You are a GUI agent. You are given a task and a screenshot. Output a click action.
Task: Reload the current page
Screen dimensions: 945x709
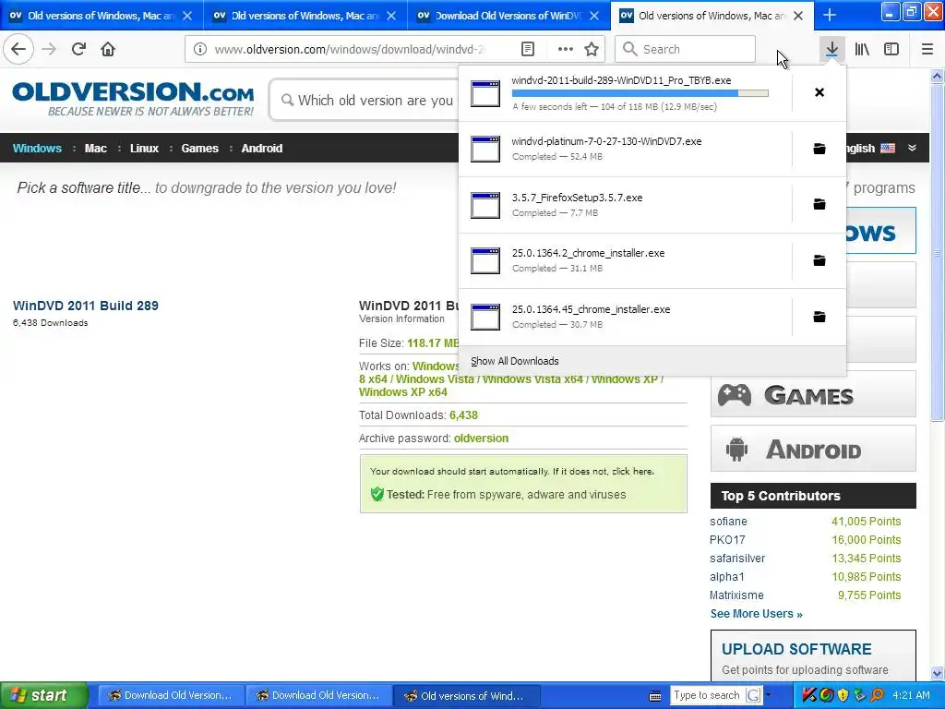[x=78, y=50]
